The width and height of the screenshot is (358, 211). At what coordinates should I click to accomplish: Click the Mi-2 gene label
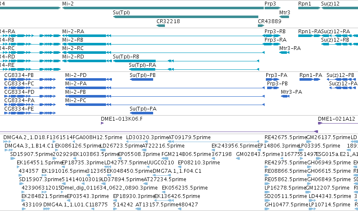[68, 4]
